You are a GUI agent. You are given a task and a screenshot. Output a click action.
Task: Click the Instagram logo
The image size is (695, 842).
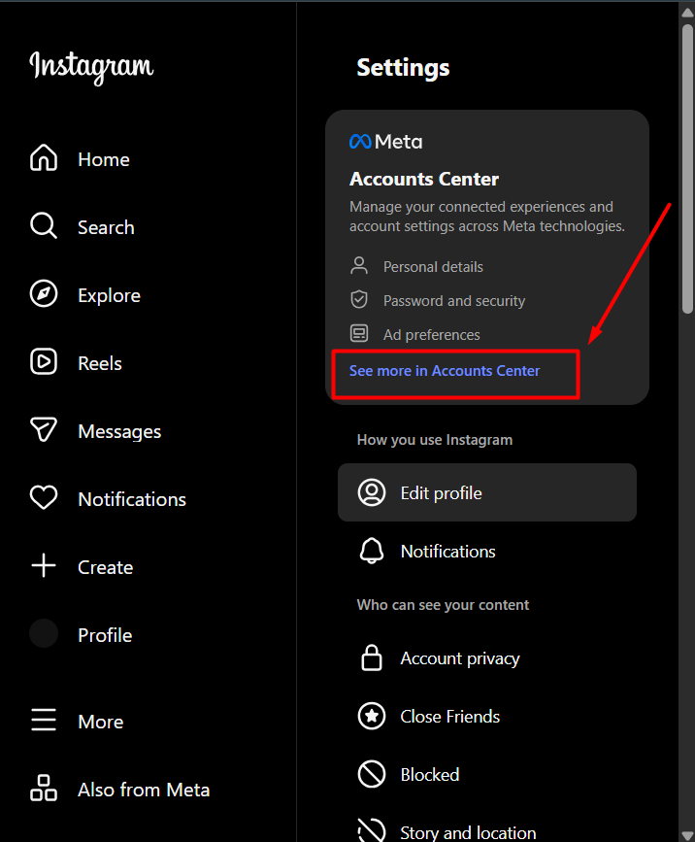click(x=91, y=67)
